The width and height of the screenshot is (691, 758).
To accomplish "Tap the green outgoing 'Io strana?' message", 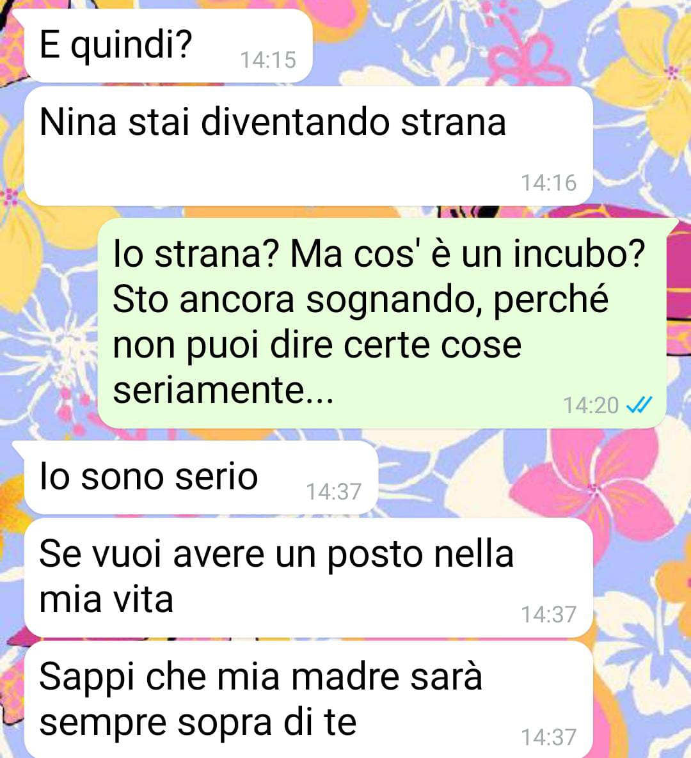I will click(382, 323).
